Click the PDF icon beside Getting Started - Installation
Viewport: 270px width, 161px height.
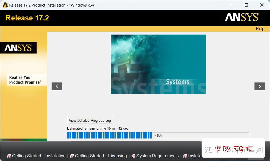tap(9, 156)
